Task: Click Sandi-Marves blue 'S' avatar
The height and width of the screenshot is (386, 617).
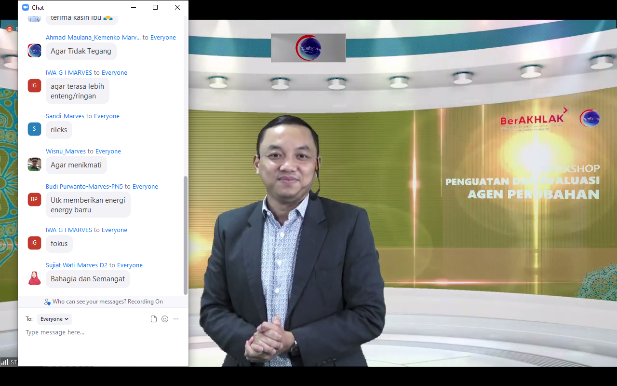Action: 34,129
